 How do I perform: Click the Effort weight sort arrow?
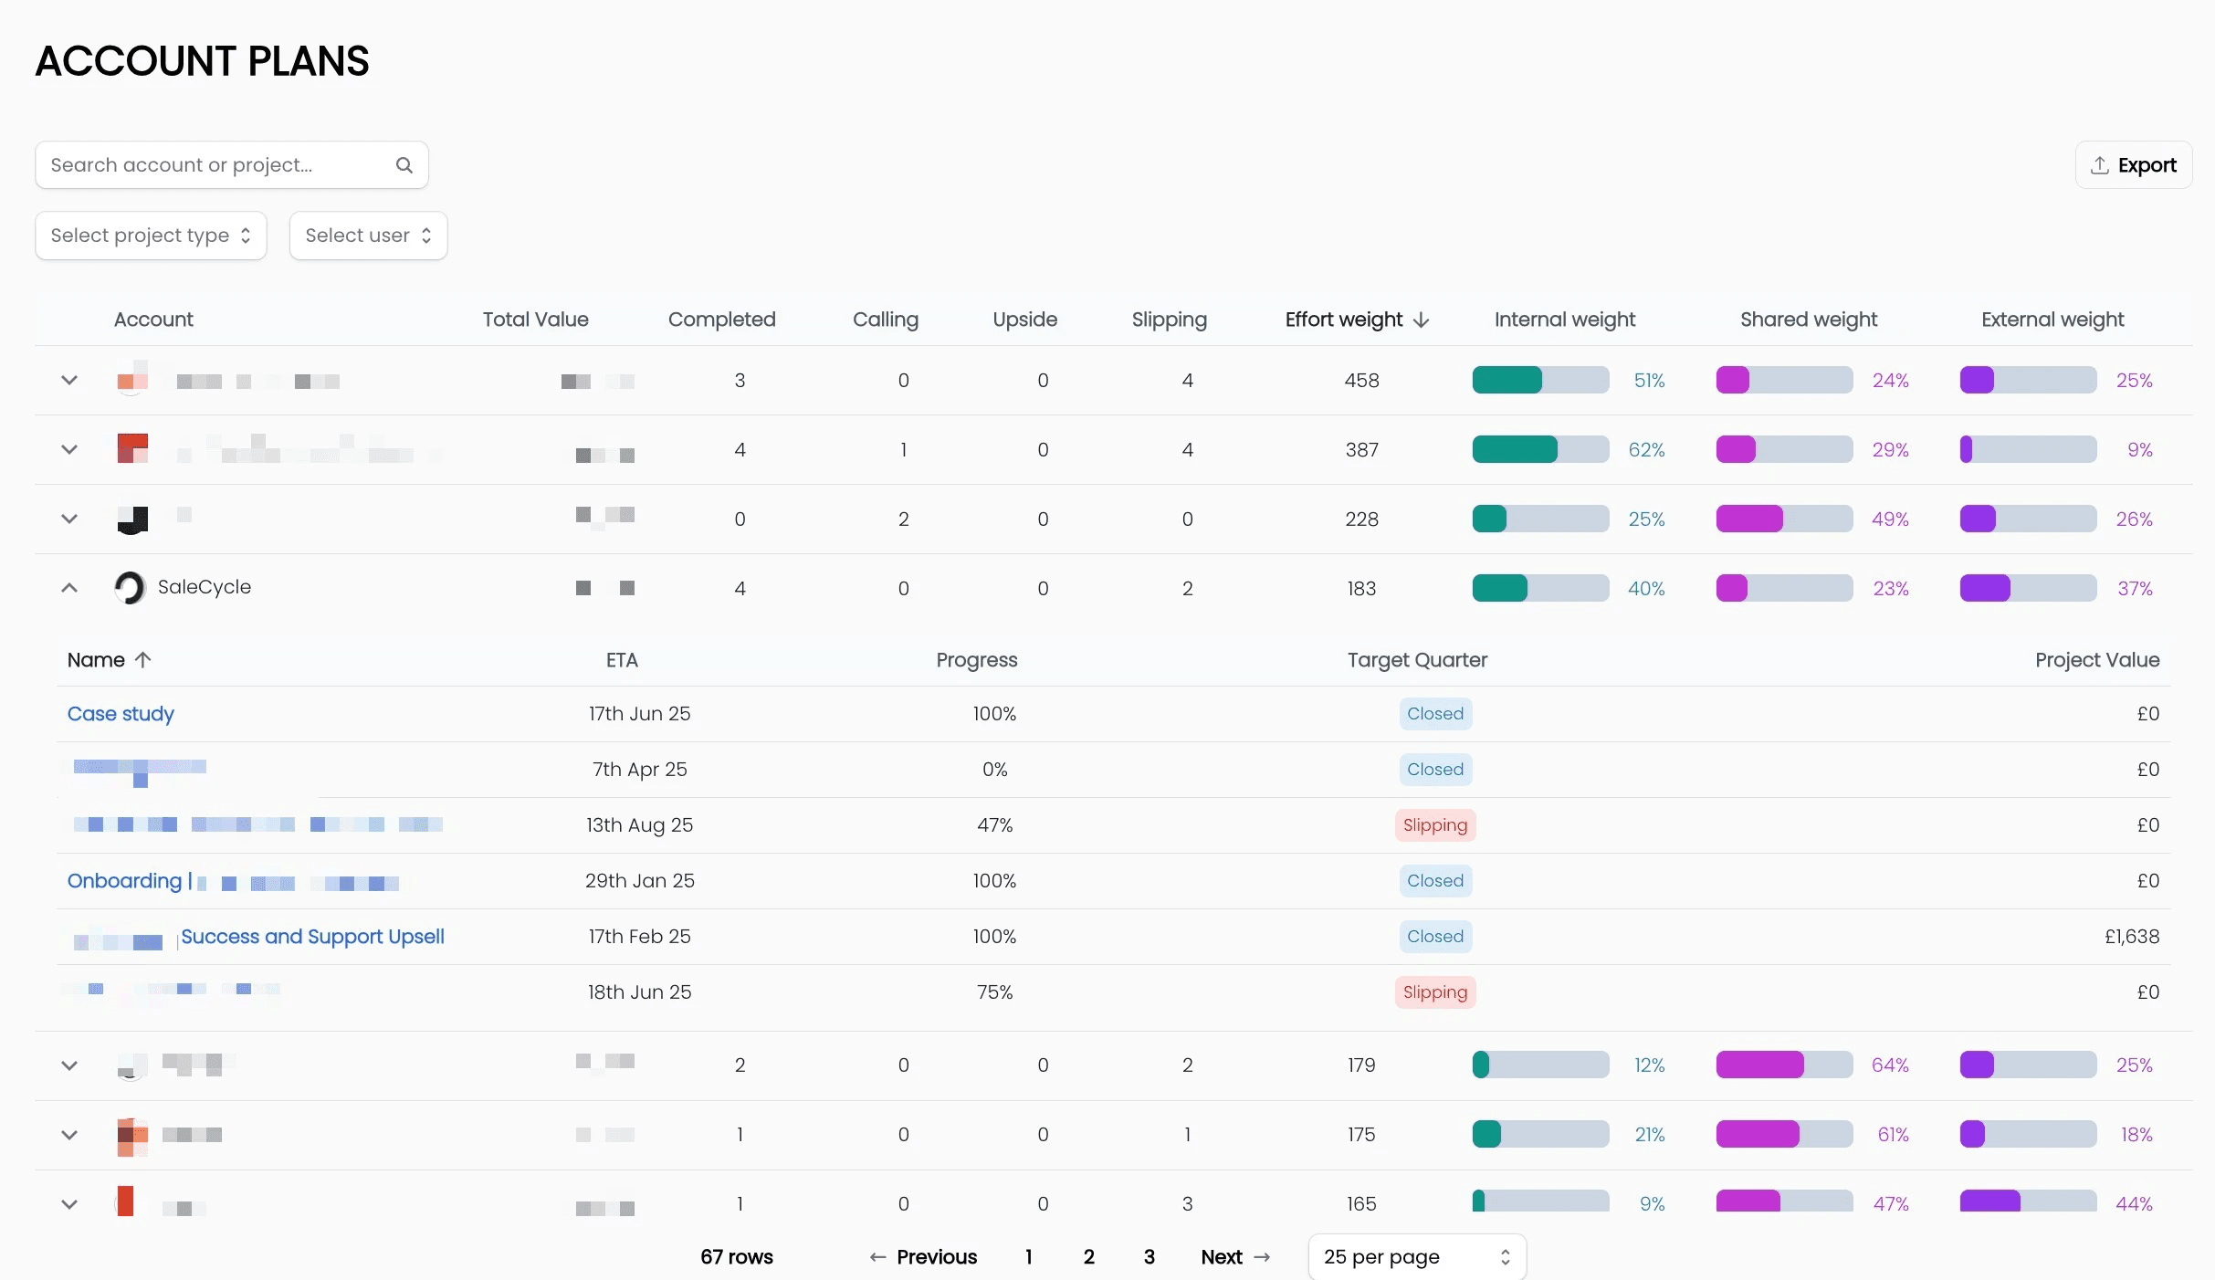[x=1421, y=320]
